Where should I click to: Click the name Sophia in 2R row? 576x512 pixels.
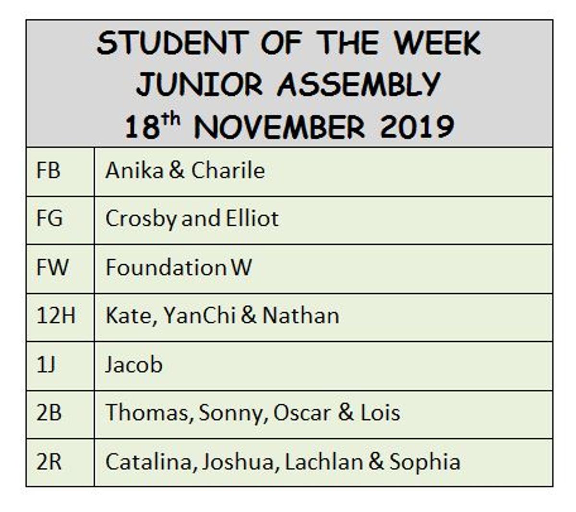(x=425, y=463)
